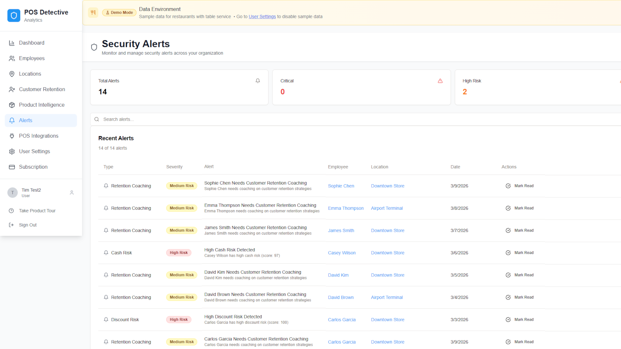Open Dashboard from the sidebar
The height and width of the screenshot is (349, 621).
(x=31, y=43)
